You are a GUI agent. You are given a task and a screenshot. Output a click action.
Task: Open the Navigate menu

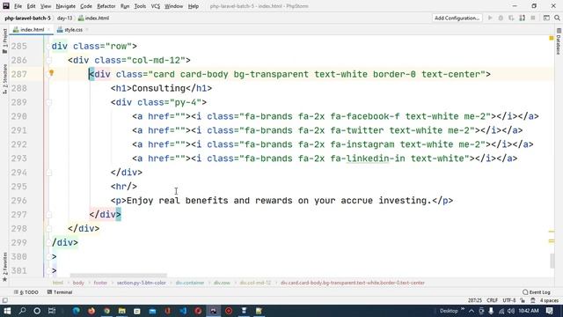(x=66, y=6)
